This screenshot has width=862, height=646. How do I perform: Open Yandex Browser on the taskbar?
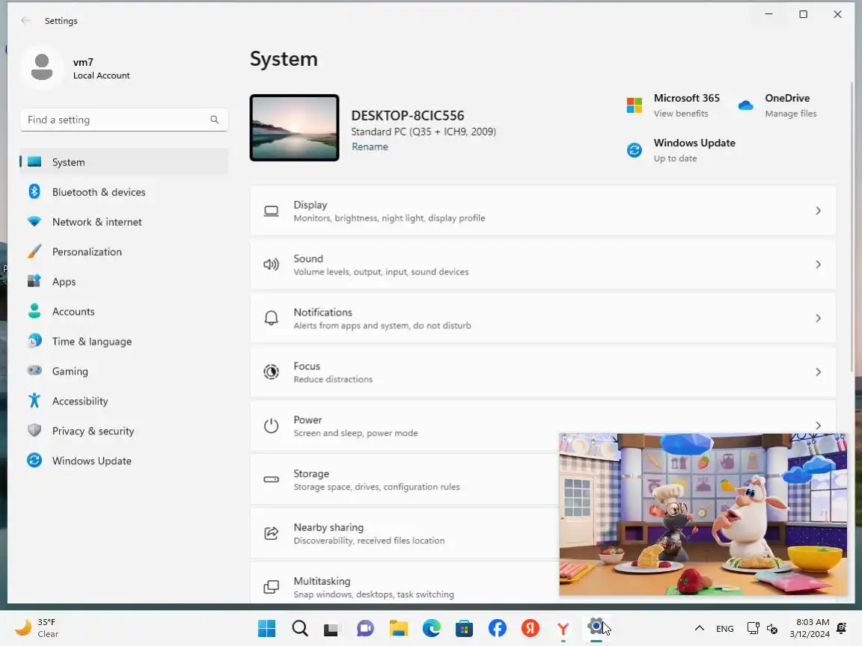click(563, 628)
